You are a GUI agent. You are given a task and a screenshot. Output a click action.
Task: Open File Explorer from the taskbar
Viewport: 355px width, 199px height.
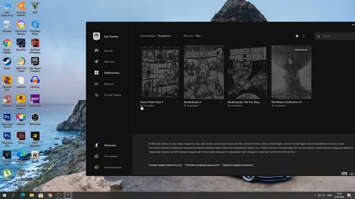(x=32, y=195)
